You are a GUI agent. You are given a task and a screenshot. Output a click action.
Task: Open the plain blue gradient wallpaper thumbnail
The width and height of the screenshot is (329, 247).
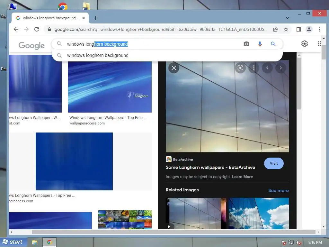(74, 161)
